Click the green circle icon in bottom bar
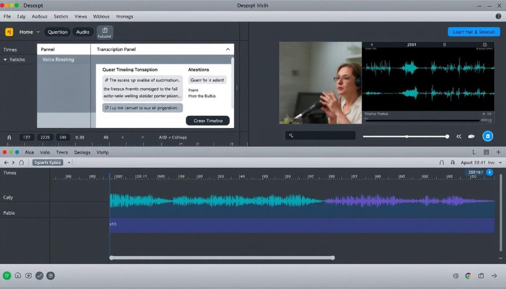Viewport: 506px width, 289px height. [x=7, y=276]
